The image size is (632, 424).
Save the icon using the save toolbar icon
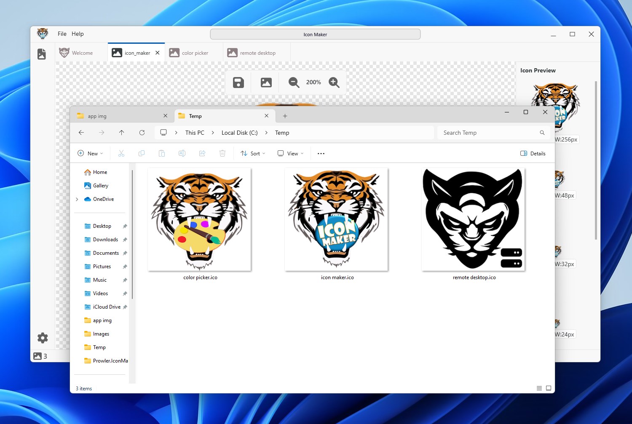(238, 82)
